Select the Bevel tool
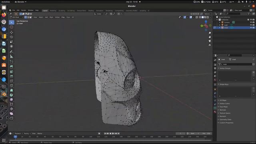Viewport: 256px width, 144px height. coord(12,76)
